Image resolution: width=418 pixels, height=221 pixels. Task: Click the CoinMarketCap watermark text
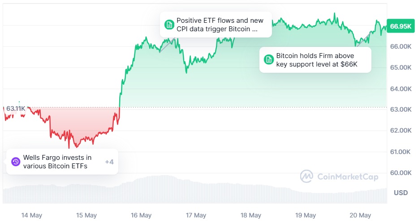coord(347,177)
